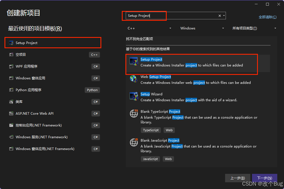This screenshot has width=284, height=189.
Task: Open the C++ language filter dropdown
Action: [x=149, y=28]
